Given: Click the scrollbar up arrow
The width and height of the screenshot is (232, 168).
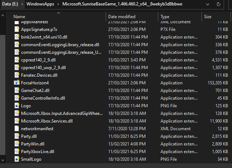Looking at the screenshot, I should click(x=3, y=15).
